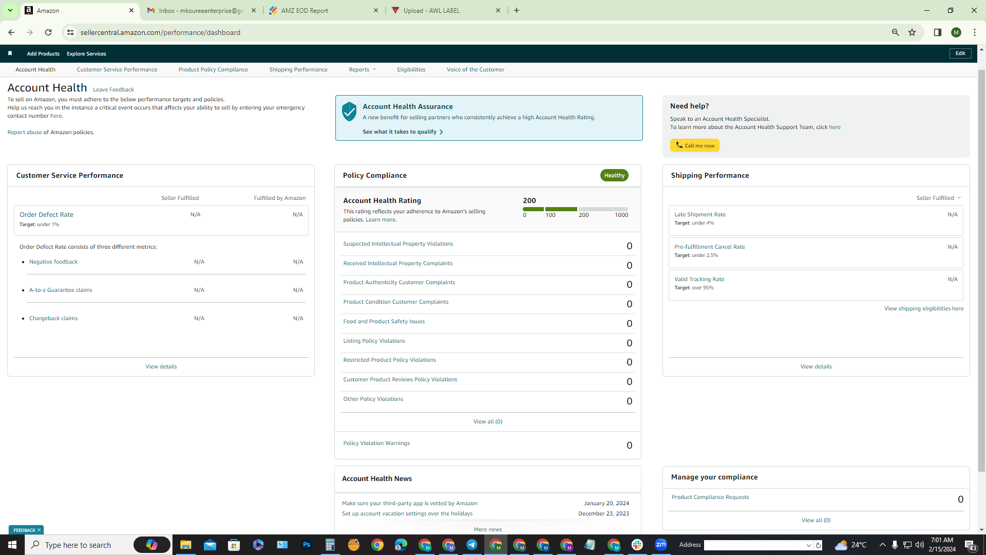Image resolution: width=986 pixels, height=555 pixels.
Task: Open a new browser tab
Action: pyautogui.click(x=517, y=10)
